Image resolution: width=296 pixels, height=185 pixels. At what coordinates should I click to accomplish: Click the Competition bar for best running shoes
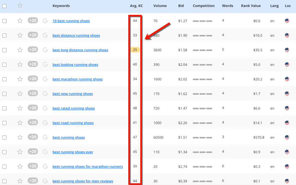tap(203, 137)
